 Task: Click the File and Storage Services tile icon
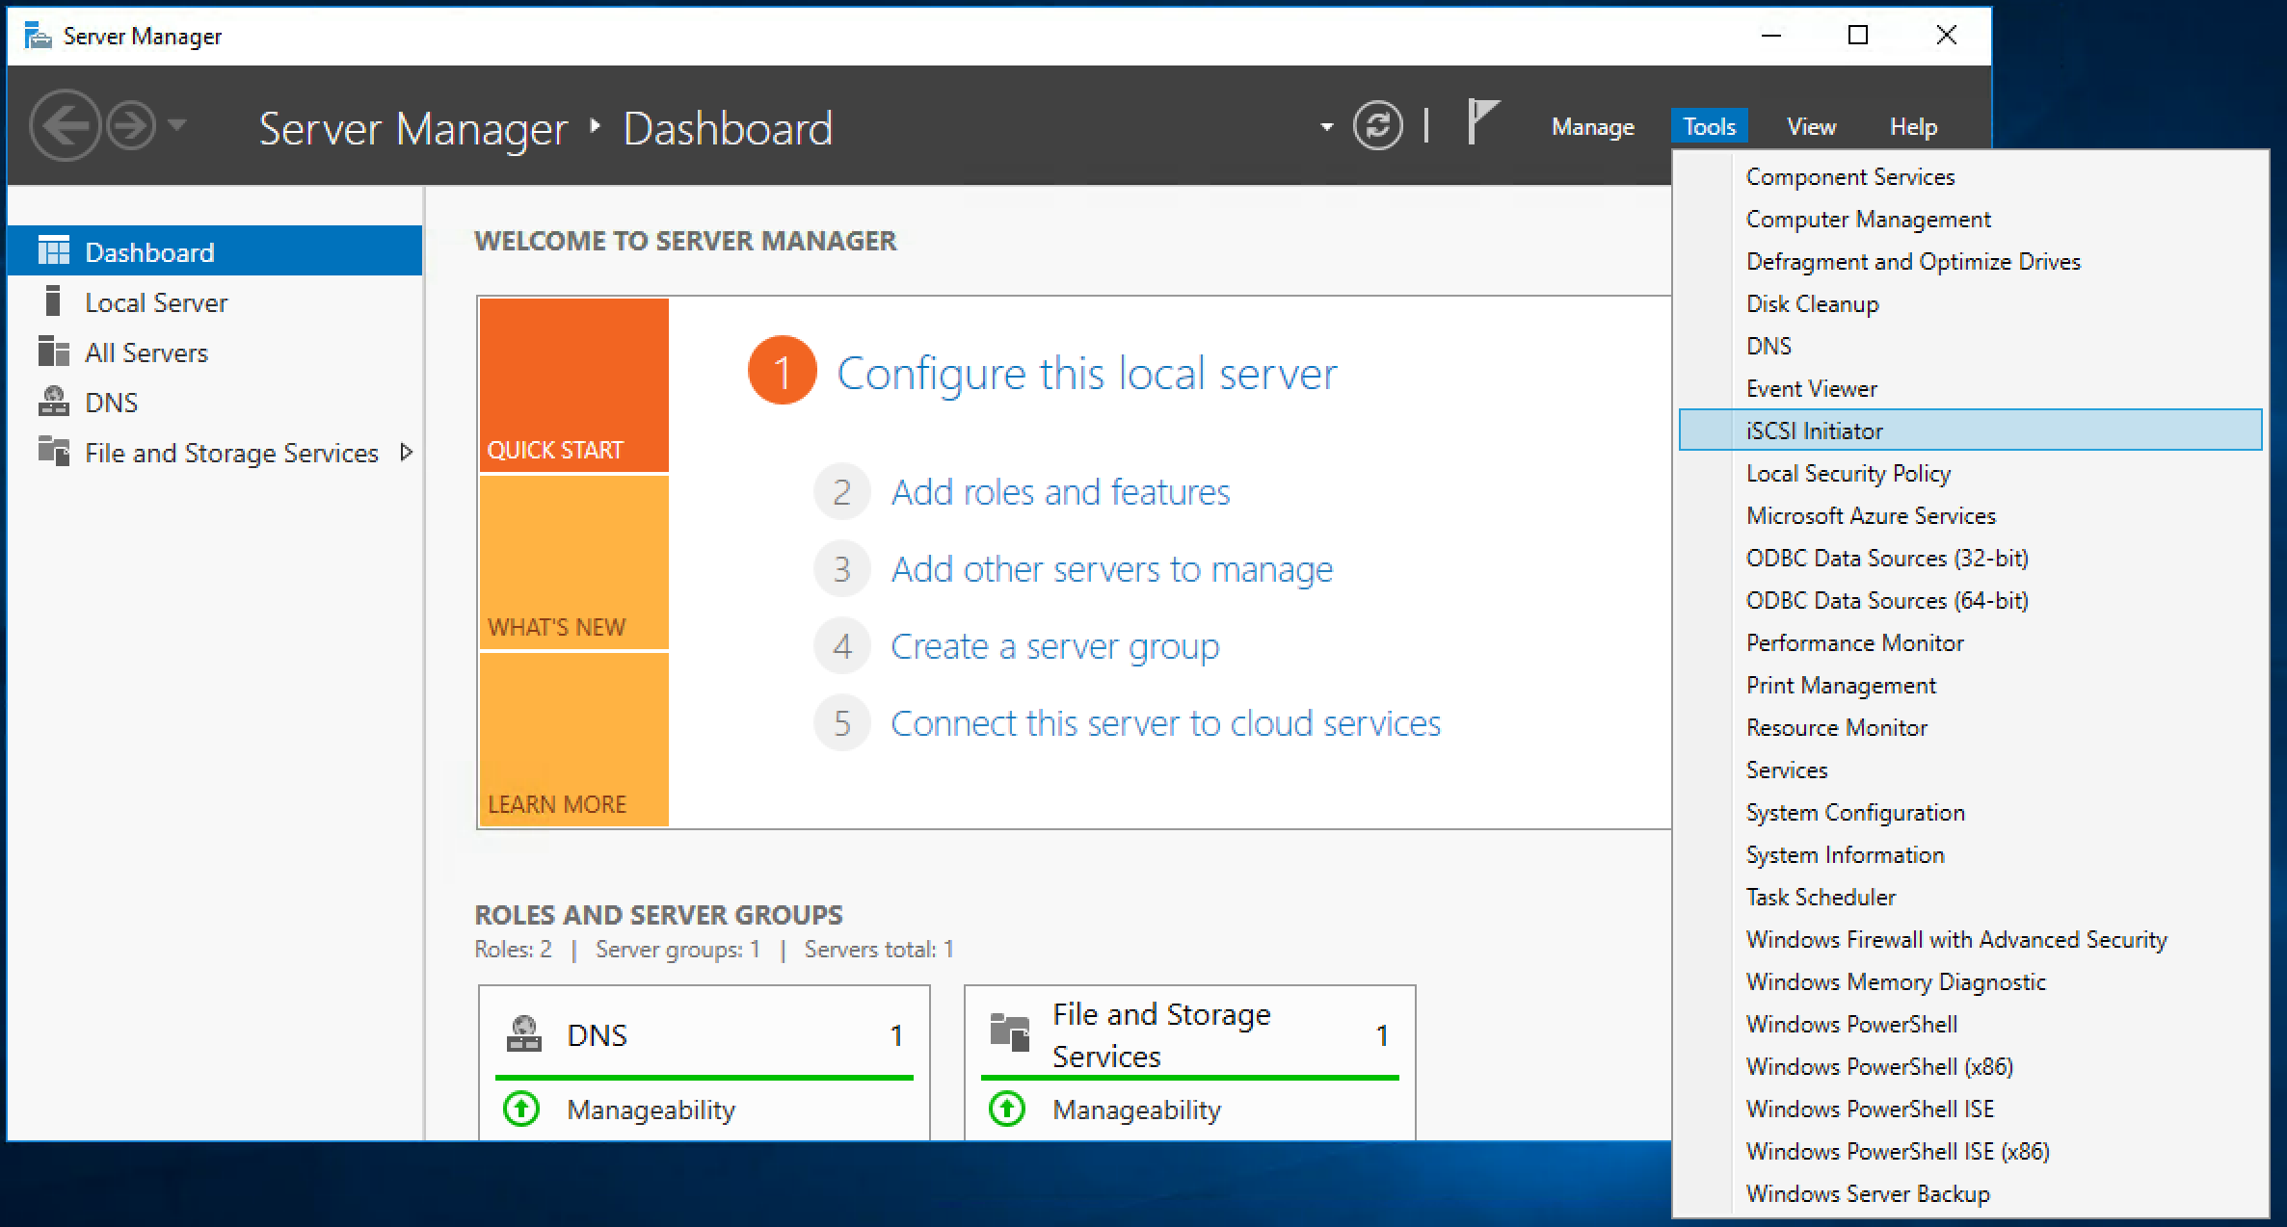[1010, 1032]
